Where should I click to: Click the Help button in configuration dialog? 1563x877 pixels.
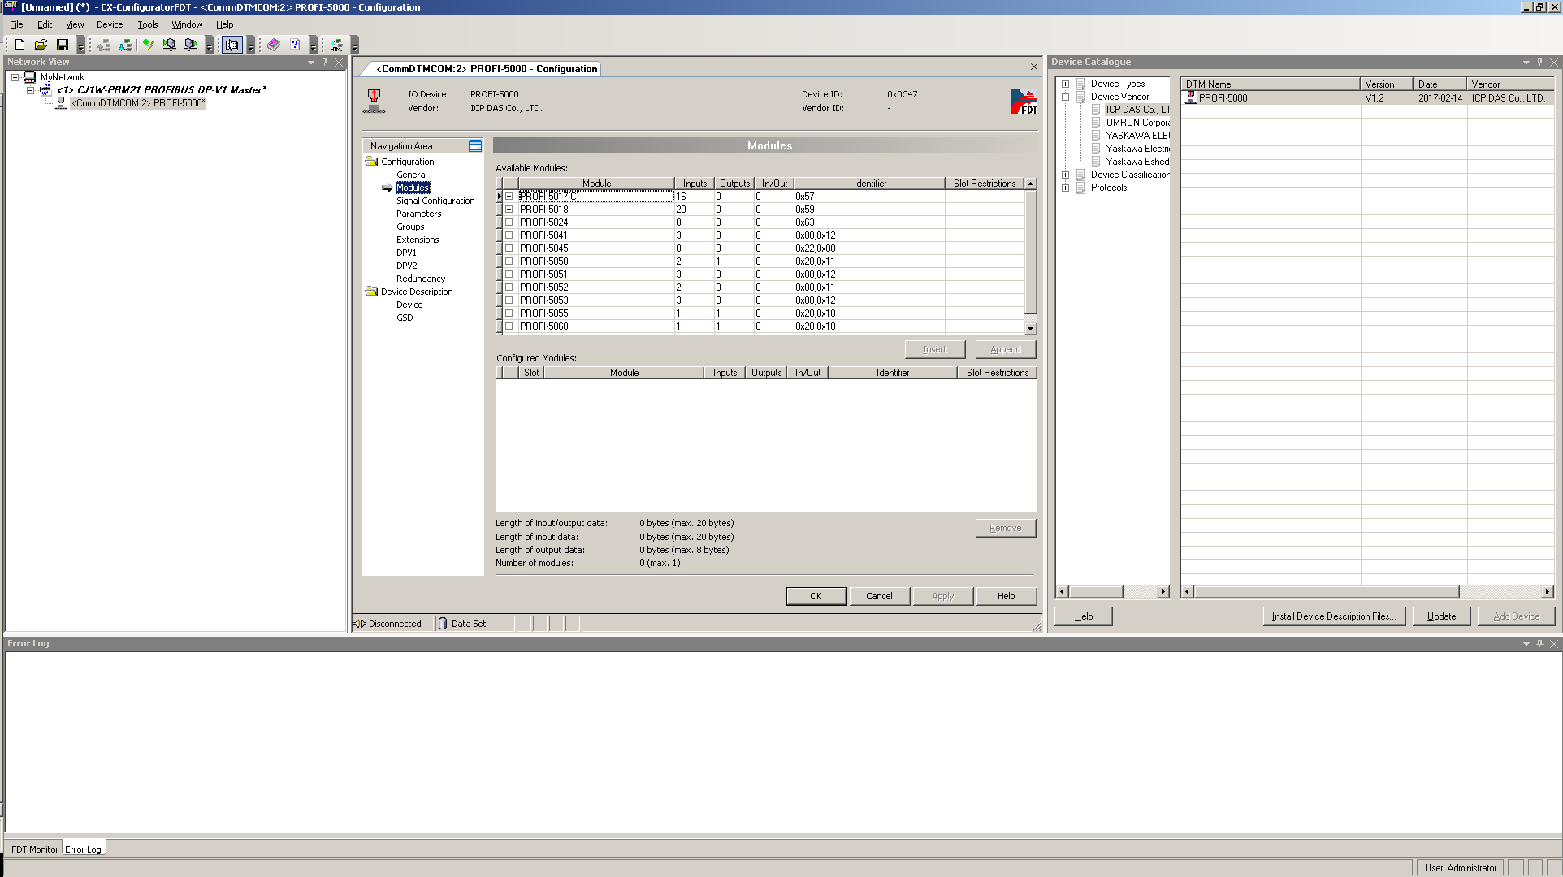1007,596
